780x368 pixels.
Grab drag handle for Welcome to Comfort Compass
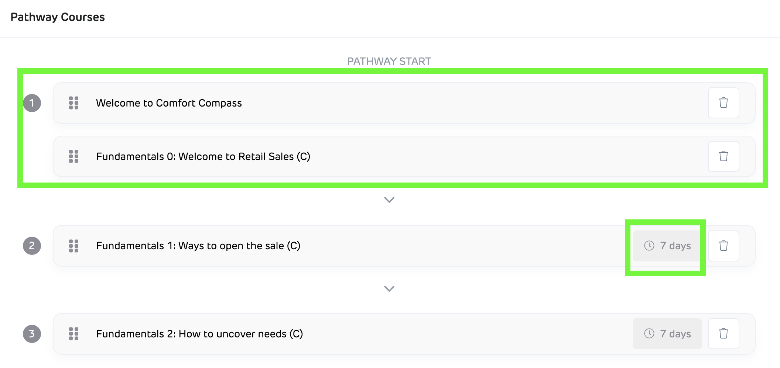tap(74, 103)
